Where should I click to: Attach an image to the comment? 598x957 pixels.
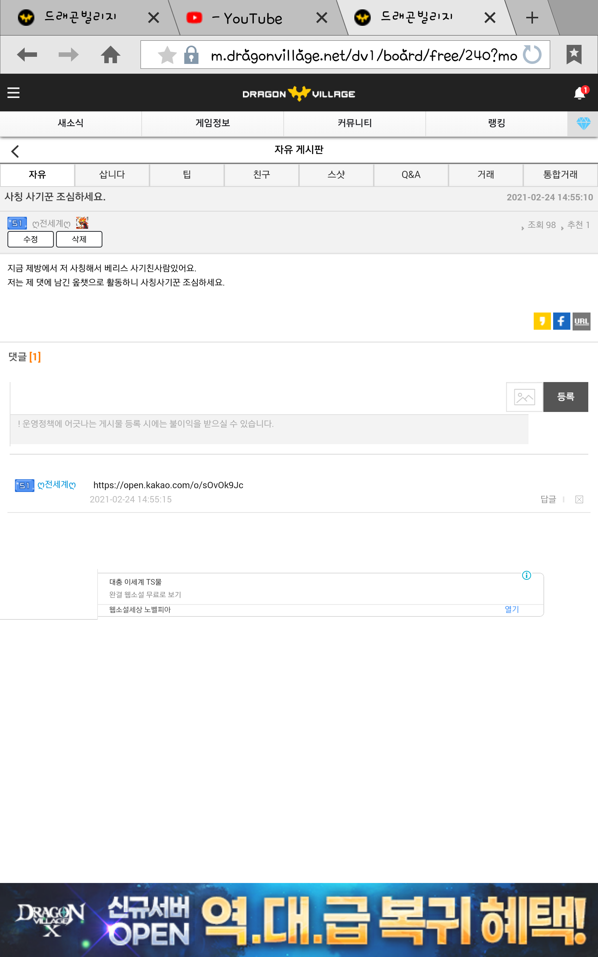(x=524, y=397)
